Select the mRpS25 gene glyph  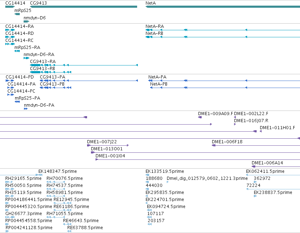[17, 14]
